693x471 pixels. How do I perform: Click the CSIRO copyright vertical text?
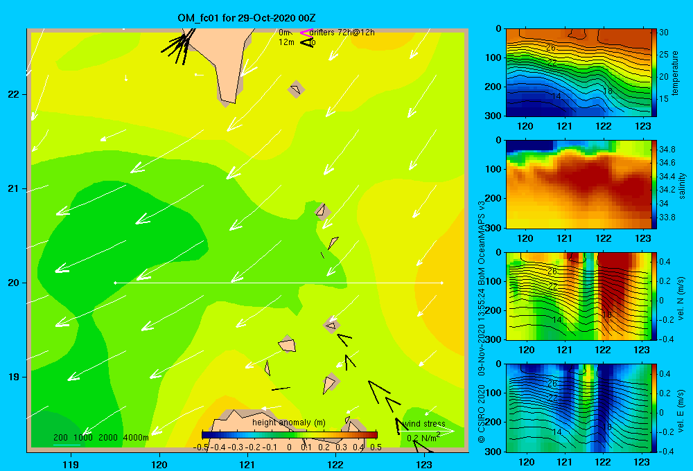(482, 321)
